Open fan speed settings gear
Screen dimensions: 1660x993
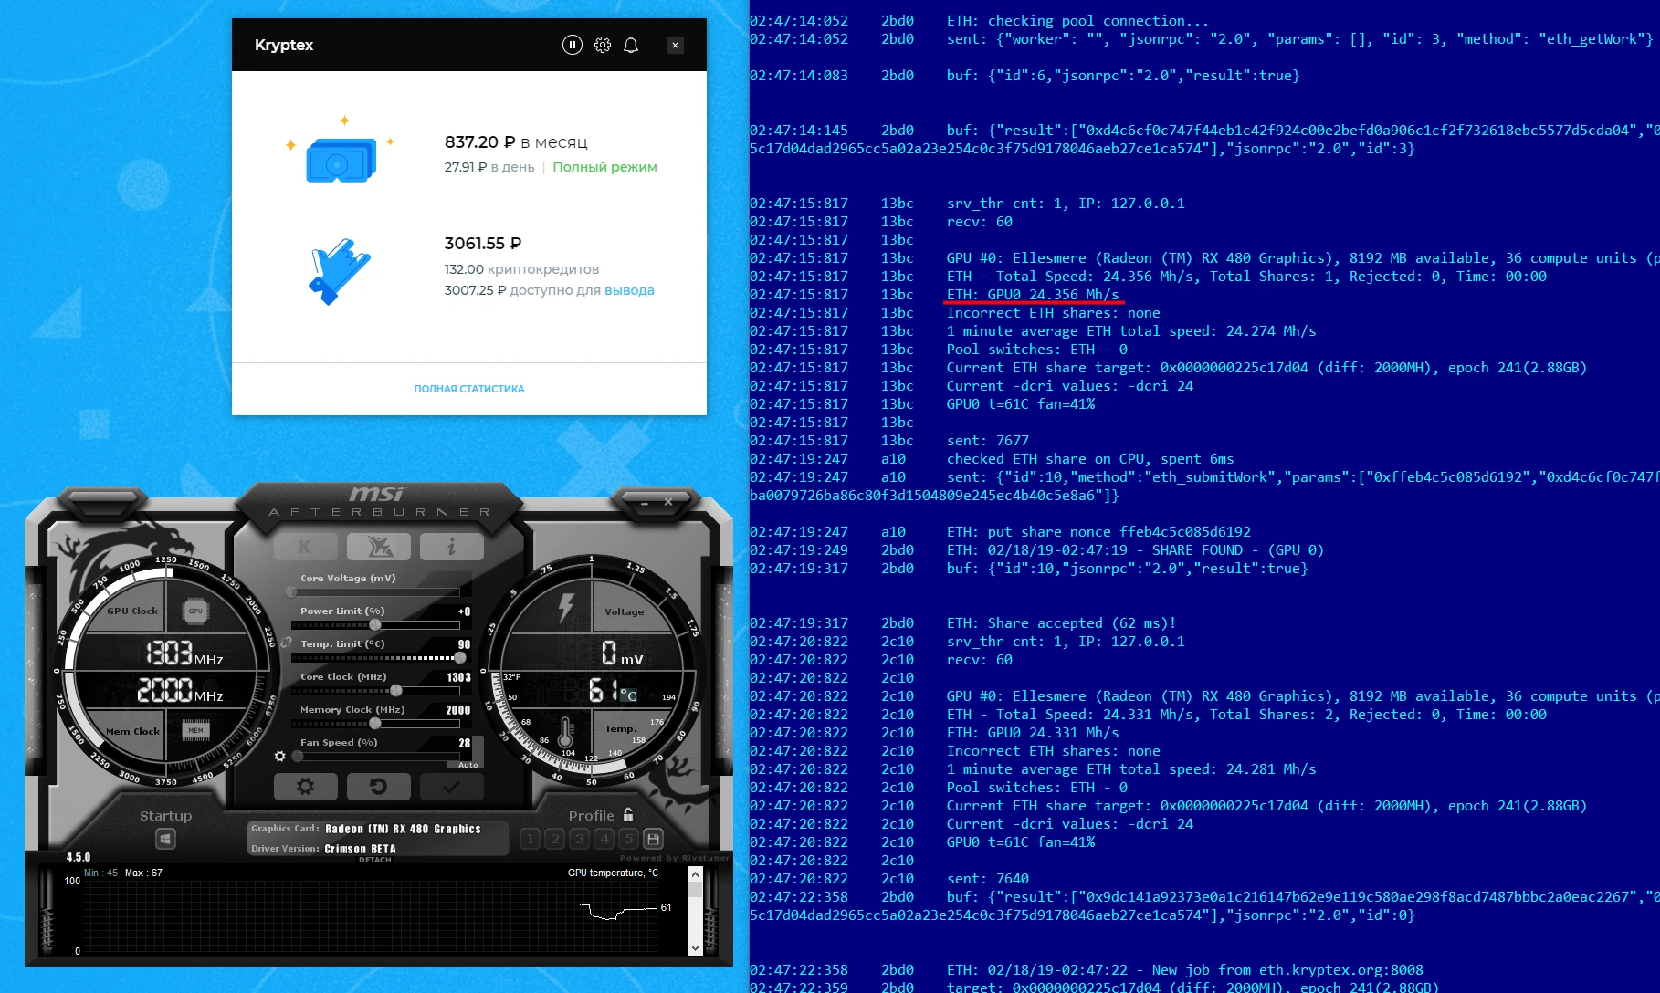pos(280,756)
